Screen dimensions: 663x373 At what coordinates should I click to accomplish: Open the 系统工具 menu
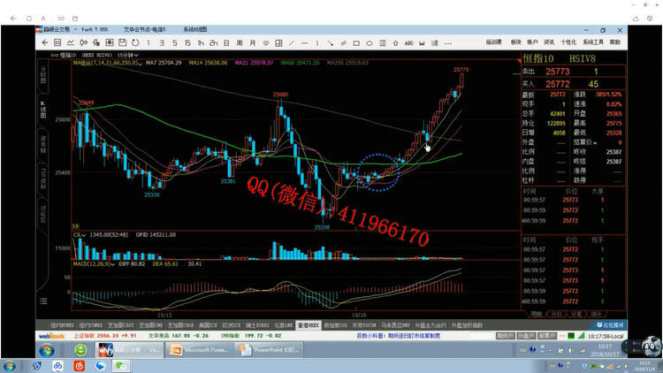click(x=593, y=42)
